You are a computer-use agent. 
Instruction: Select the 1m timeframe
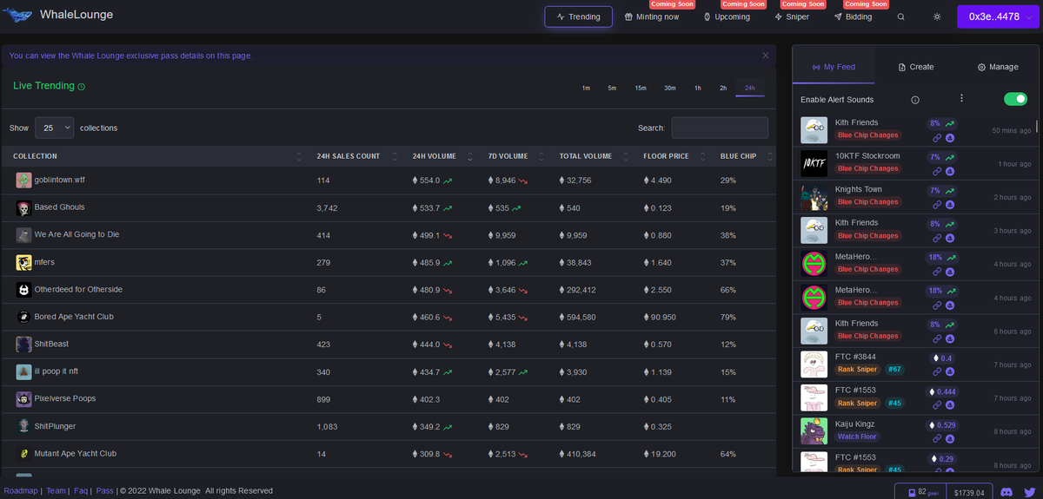point(586,88)
